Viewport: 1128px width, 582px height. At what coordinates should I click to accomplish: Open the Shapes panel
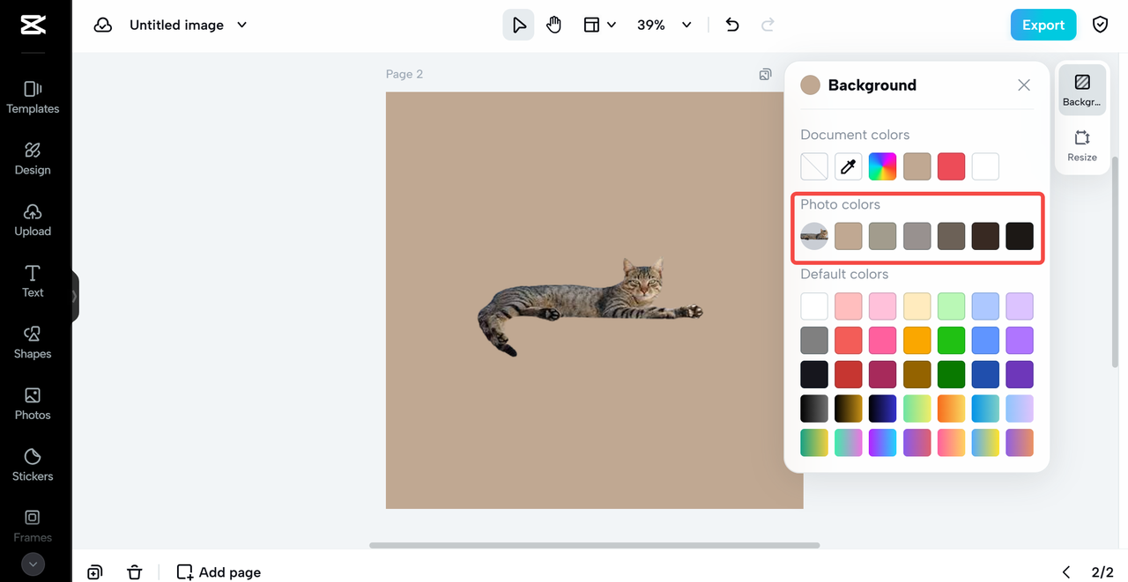pyautogui.click(x=33, y=343)
